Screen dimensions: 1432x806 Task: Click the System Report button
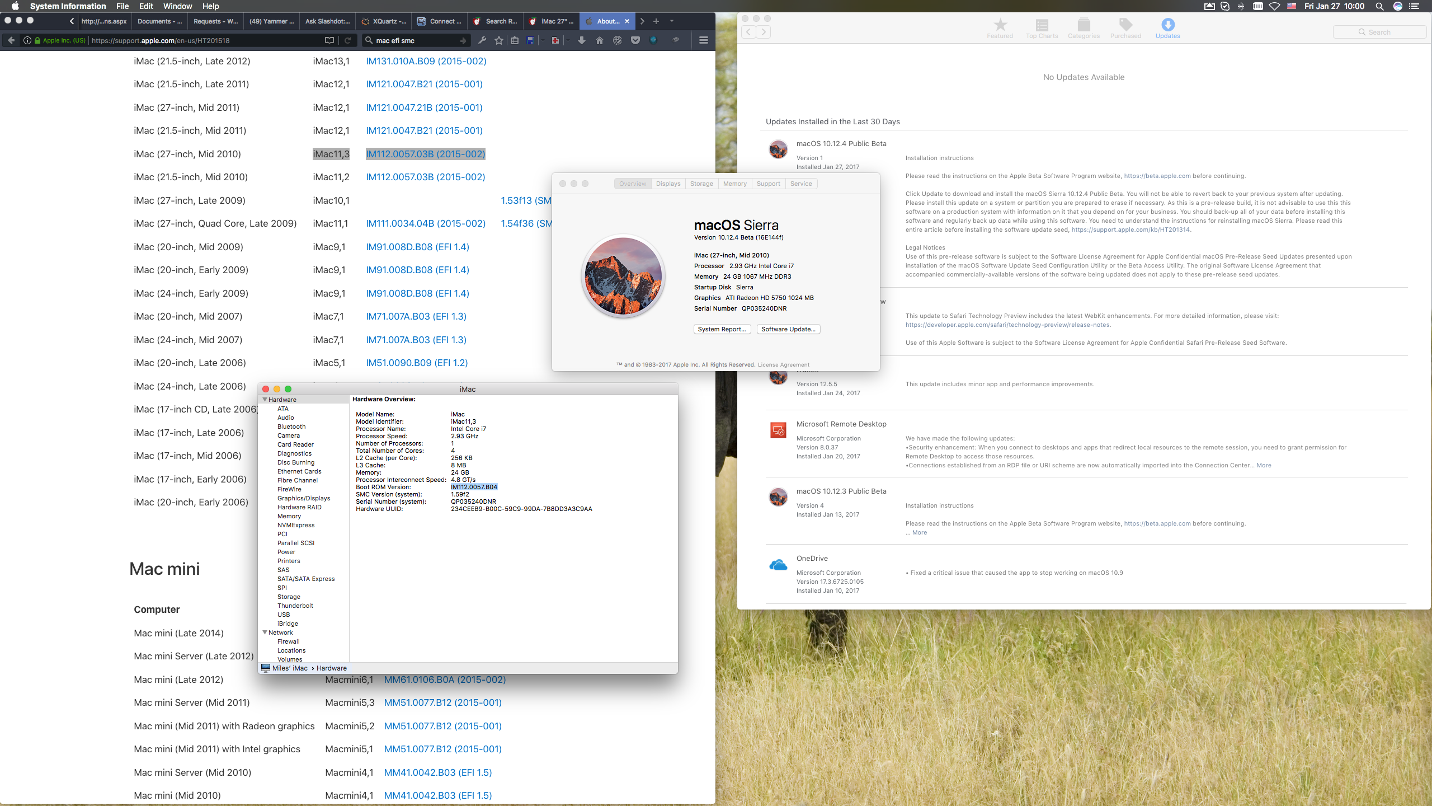(x=722, y=329)
